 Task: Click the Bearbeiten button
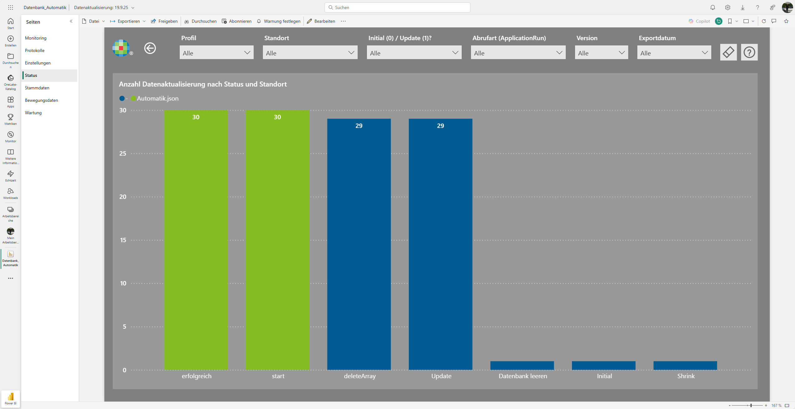[321, 21]
